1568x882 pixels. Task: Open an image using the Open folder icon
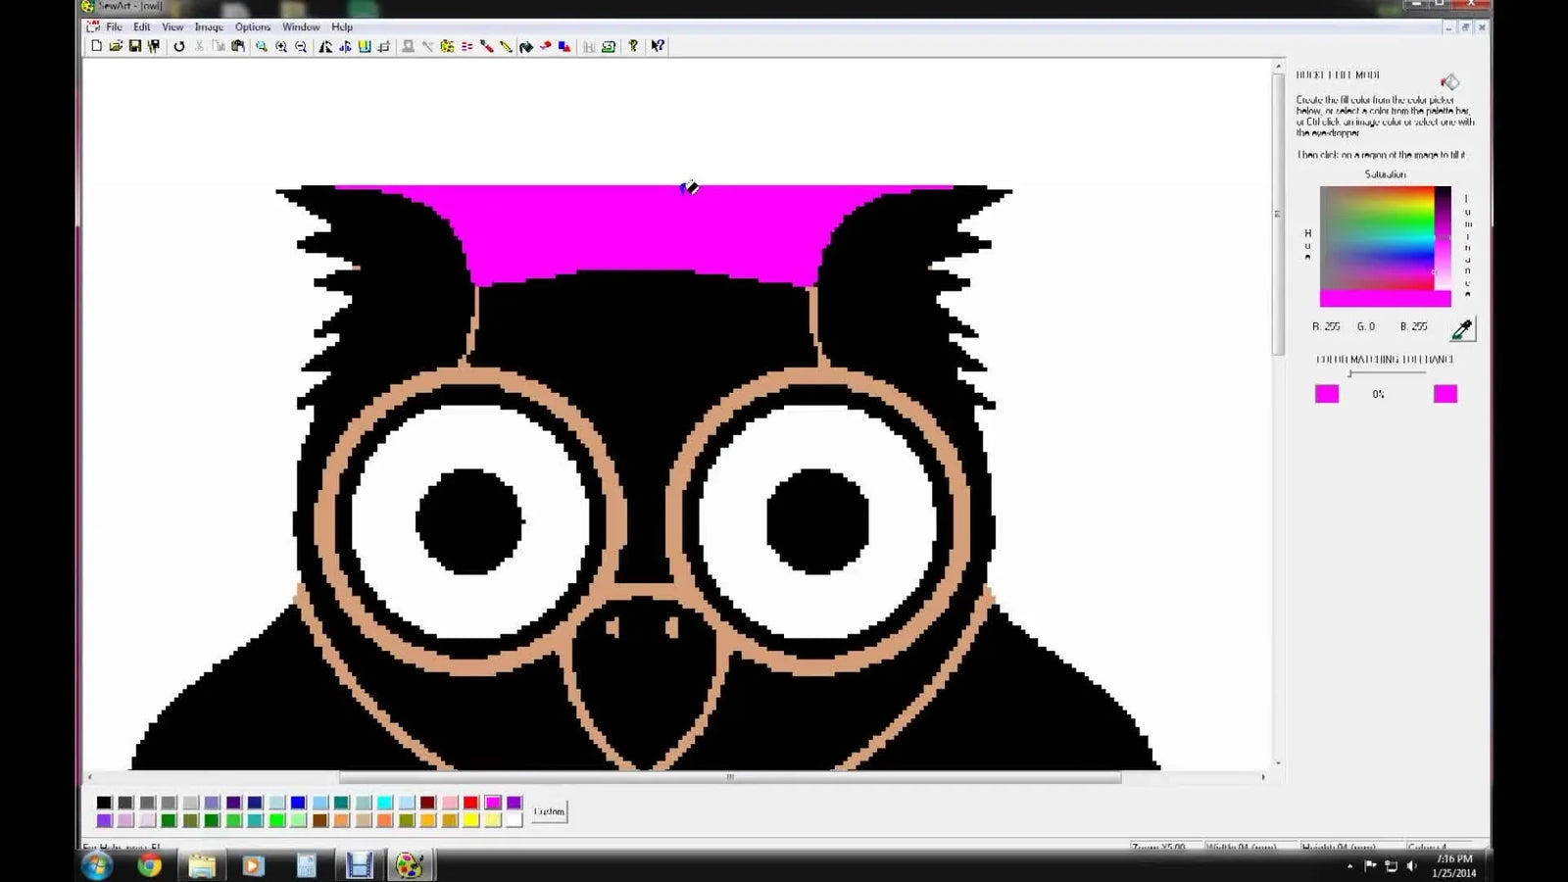coord(115,46)
